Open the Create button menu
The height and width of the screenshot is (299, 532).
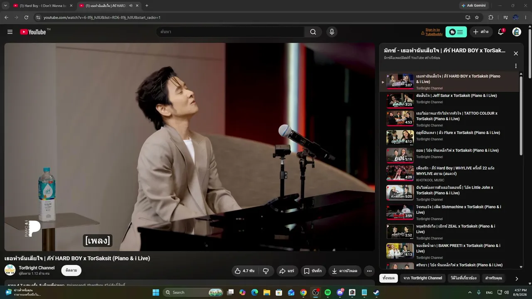(x=481, y=32)
